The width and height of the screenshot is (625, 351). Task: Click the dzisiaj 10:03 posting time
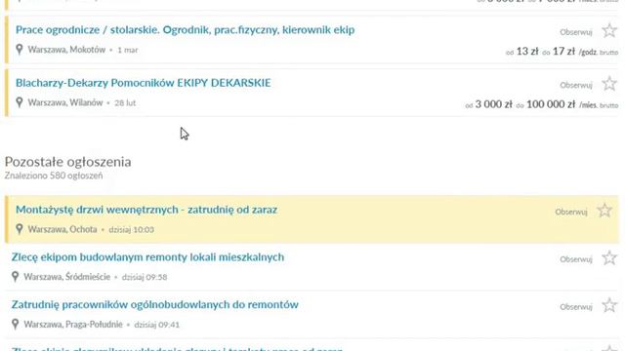(x=132, y=230)
